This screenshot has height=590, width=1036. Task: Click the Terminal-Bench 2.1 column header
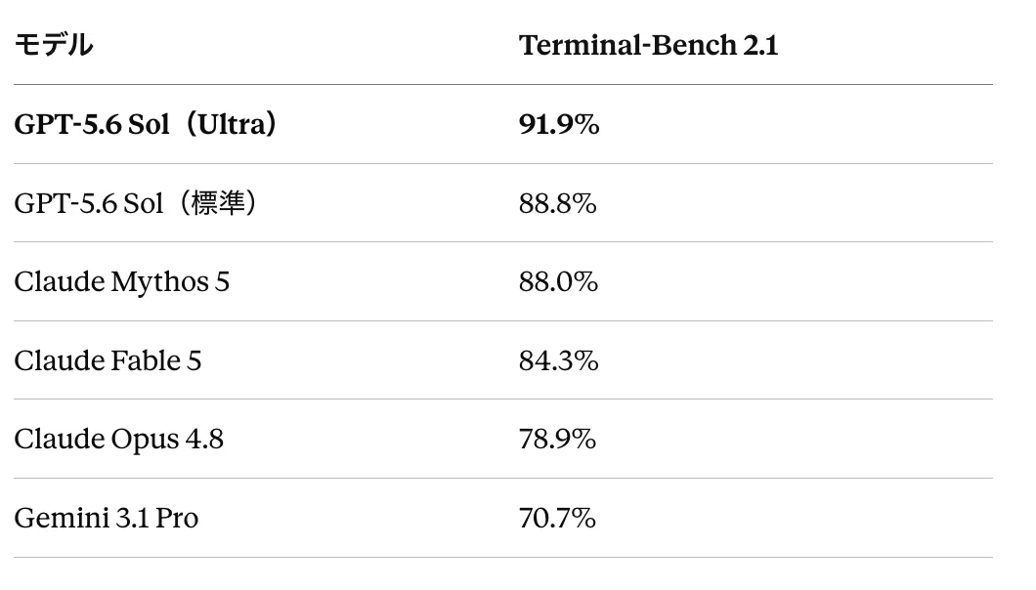(x=648, y=45)
